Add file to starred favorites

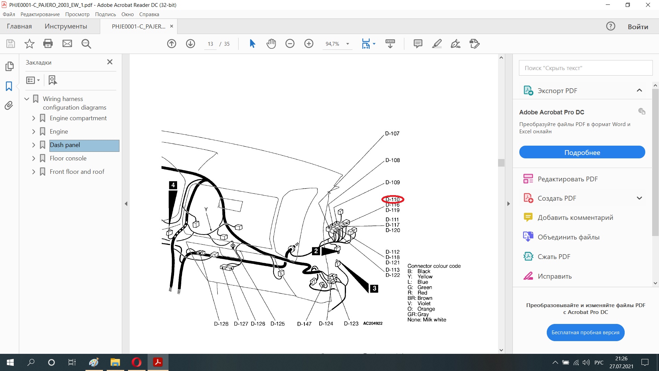(x=30, y=44)
